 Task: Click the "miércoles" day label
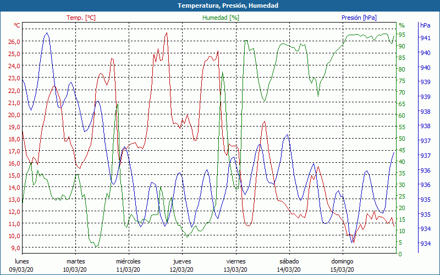(129, 262)
